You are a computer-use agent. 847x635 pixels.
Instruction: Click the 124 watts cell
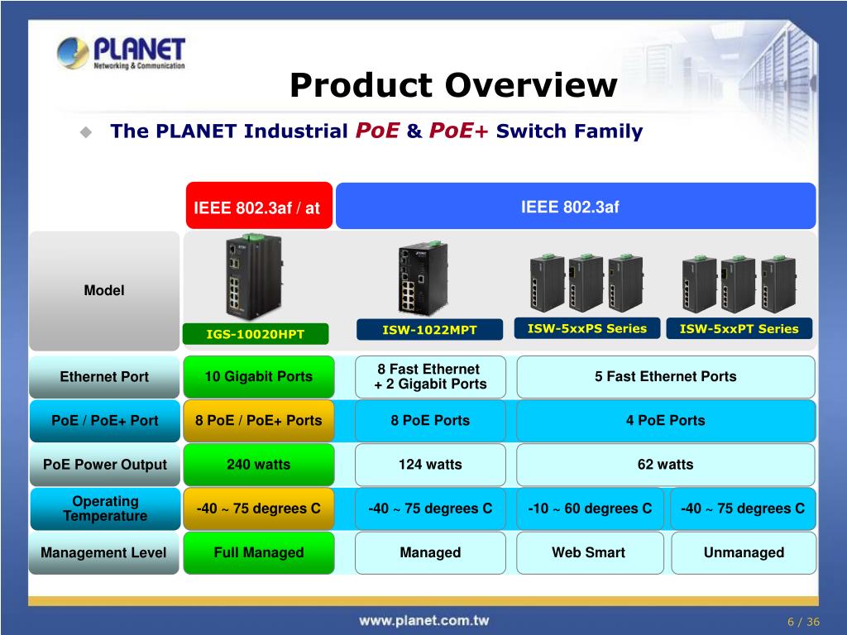(x=430, y=465)
